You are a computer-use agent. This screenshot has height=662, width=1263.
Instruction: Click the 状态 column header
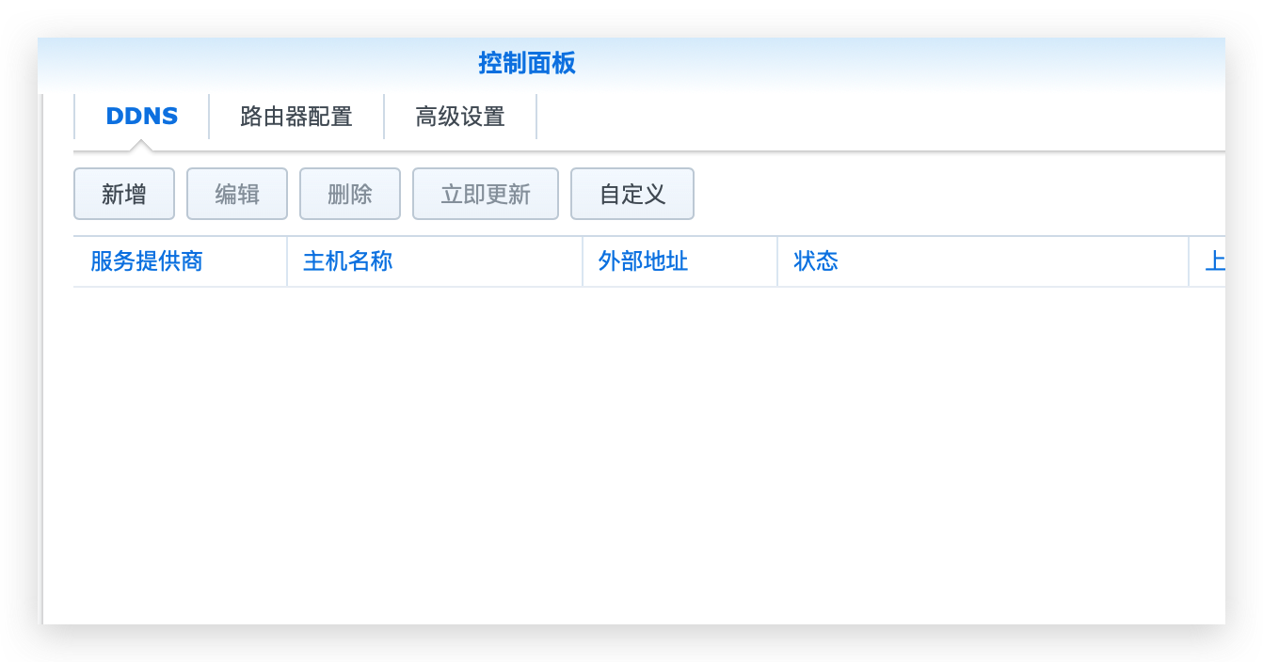click(x=816, y=261)
